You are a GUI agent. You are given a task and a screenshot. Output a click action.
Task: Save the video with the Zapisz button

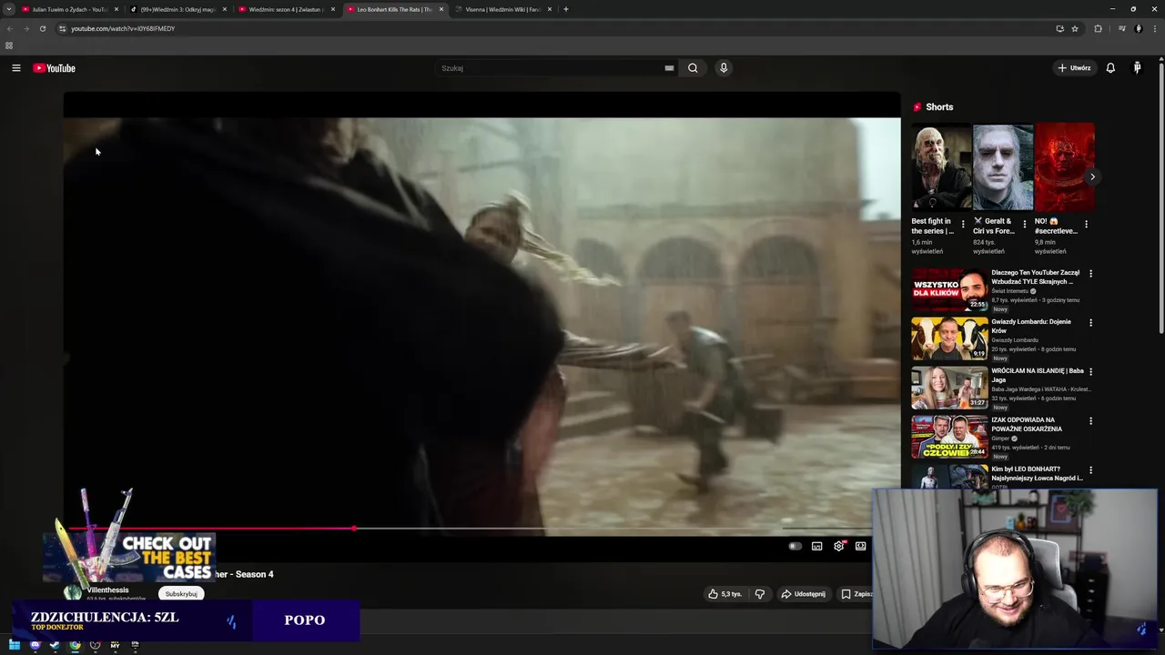856,594
